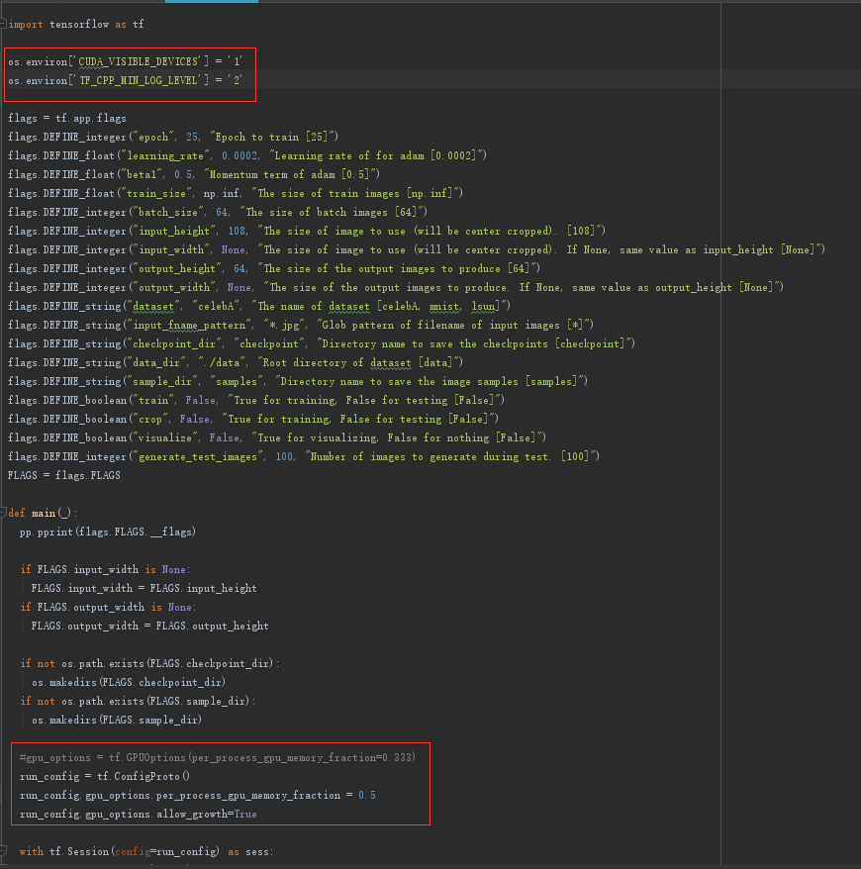The image size is (861, 869).
Task: Click the "learning_rate" DEFINE_float line
Action: pos(247,155)
